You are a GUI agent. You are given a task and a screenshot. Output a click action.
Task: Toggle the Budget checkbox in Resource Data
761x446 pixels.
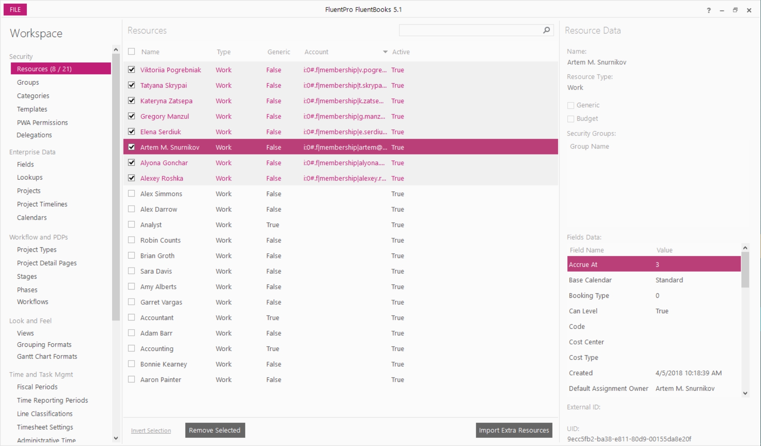[571, 119]
